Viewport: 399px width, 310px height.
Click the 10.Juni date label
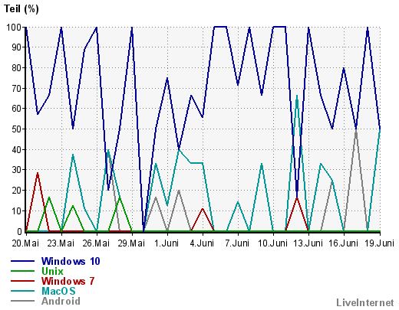point(272,243)
